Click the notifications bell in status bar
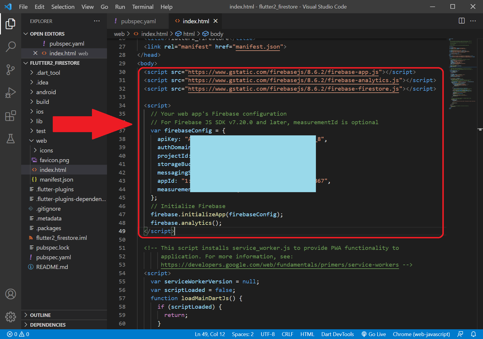The image size is (483, 339). (x=473, y=334)
